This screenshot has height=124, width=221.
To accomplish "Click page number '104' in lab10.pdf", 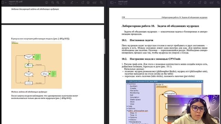I will click(123, 17).
